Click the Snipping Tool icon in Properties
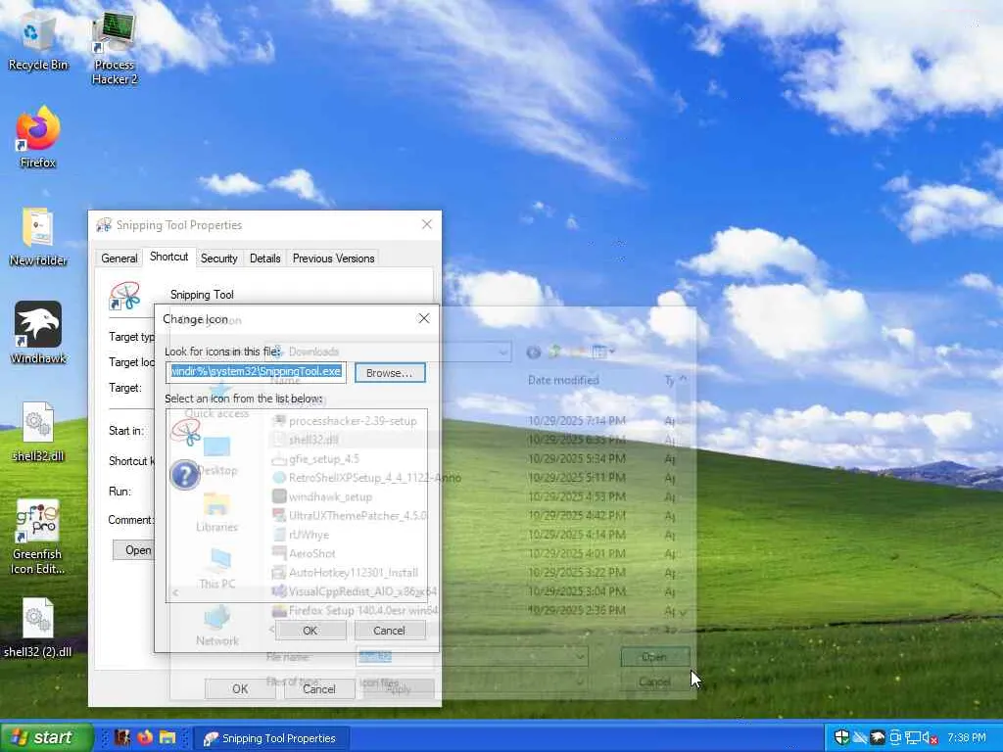 (124, 297)
